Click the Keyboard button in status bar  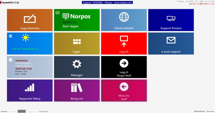click(x=4, y=111)
